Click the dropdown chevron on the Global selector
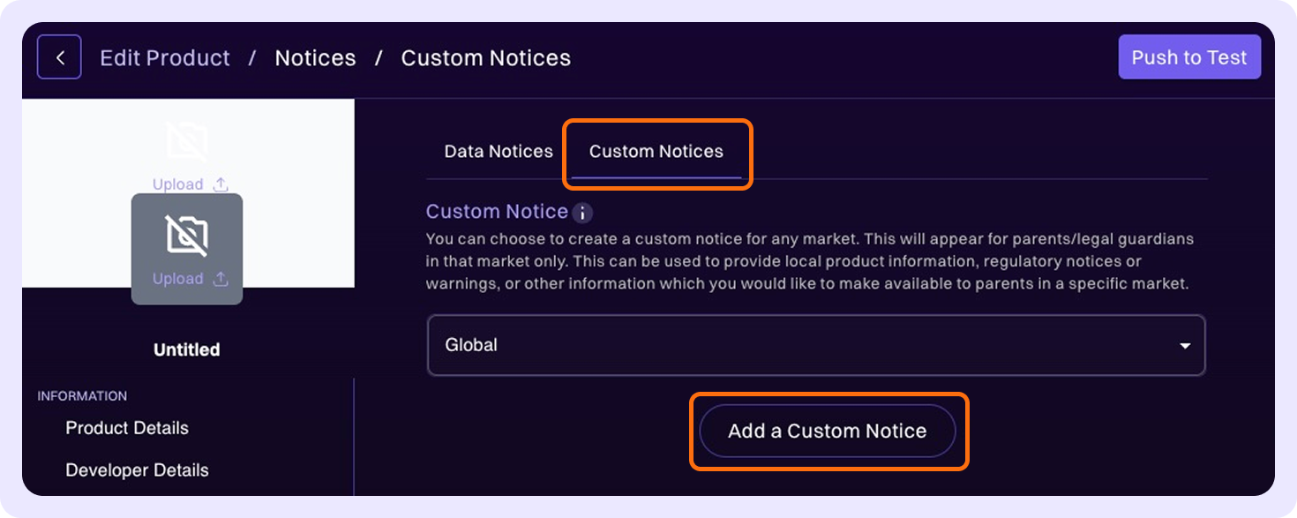The image size is (1297, 518). click(1185, 345)
